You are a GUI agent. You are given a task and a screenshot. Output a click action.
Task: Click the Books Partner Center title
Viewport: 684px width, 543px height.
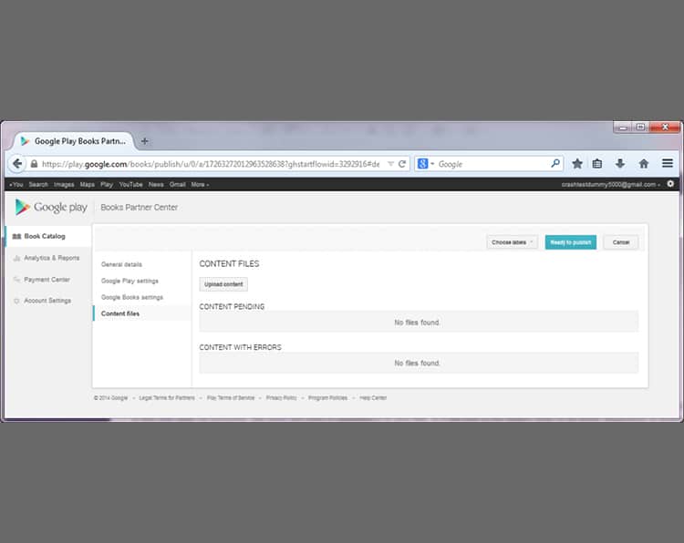click(140, 208)
